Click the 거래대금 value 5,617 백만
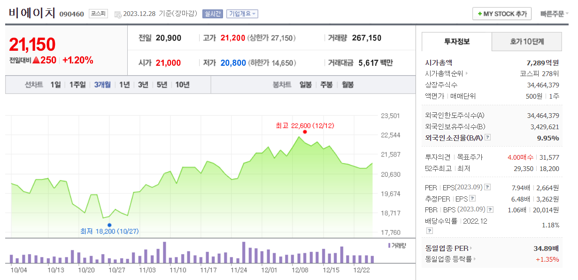Viewport: 578px width, 280px height. pos(376,63)
